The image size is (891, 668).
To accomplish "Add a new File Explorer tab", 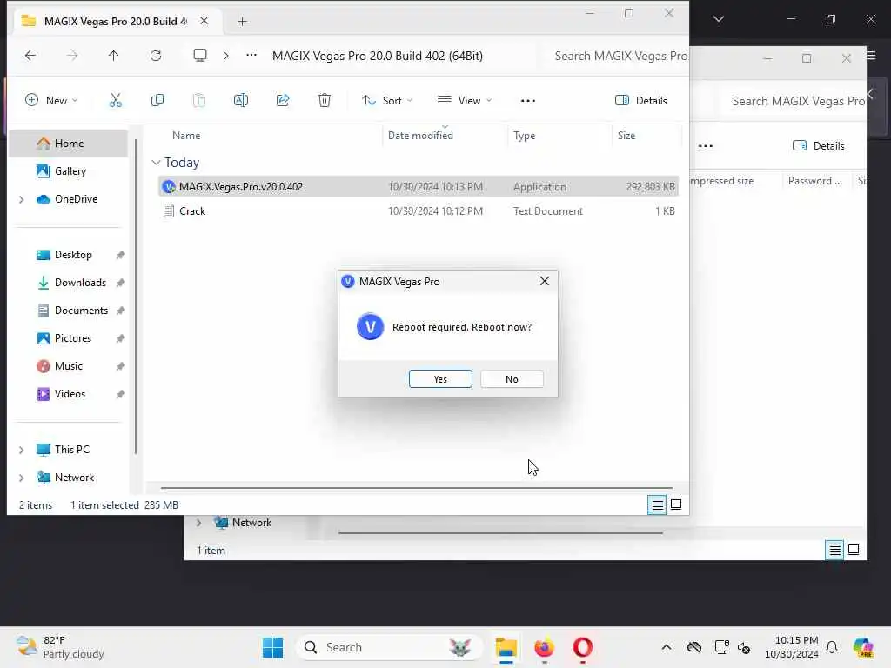I will 242,22.
